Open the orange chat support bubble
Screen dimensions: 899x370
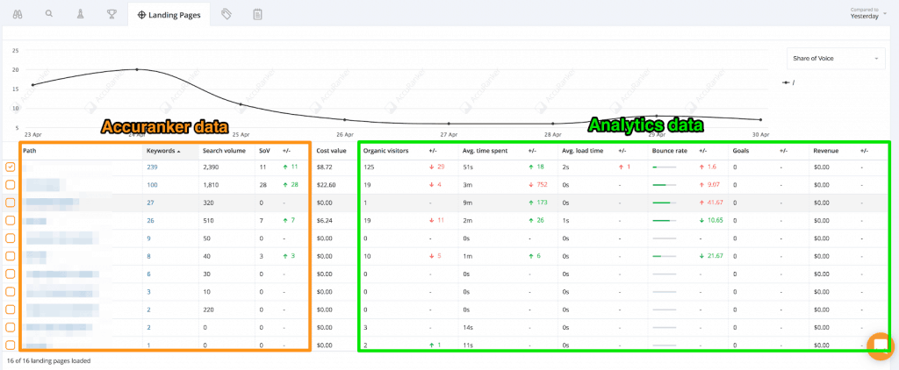[879, 346]
